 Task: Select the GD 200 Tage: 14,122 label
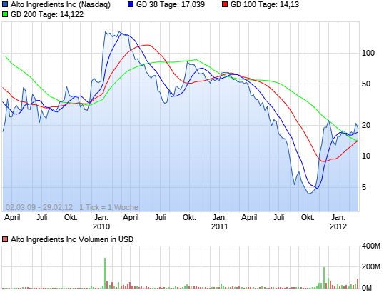pyautogui.click(x=47, y=14)
